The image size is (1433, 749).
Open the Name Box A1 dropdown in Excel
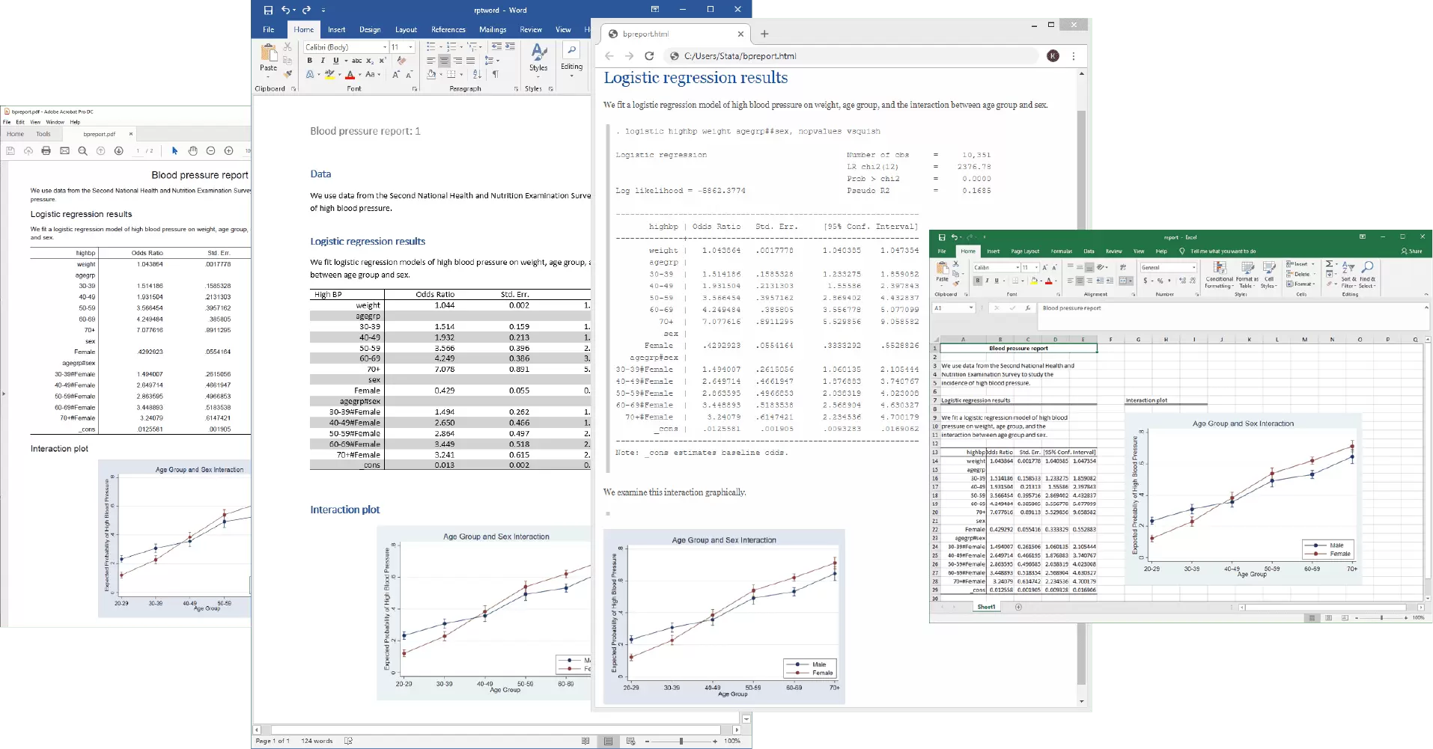(x=971, y=308)
